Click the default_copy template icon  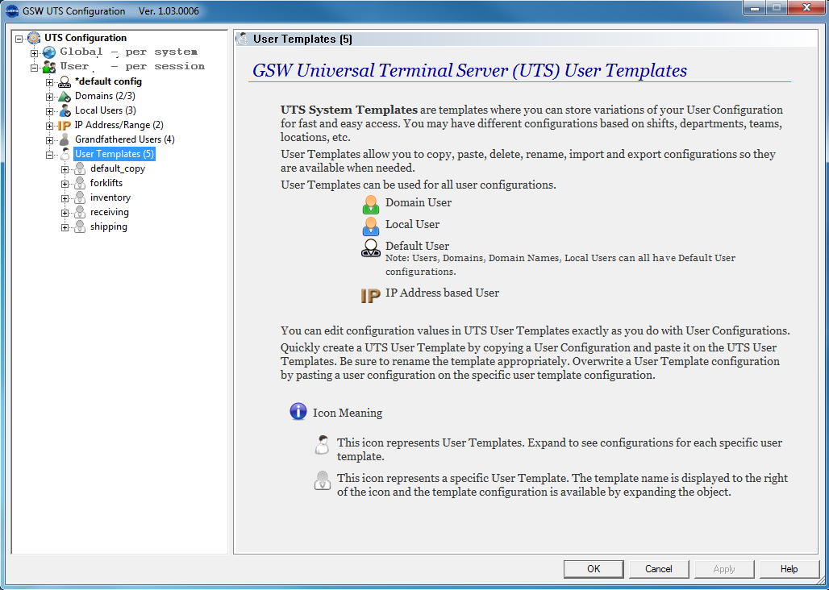pyautogui.click(x=80, y=169)
